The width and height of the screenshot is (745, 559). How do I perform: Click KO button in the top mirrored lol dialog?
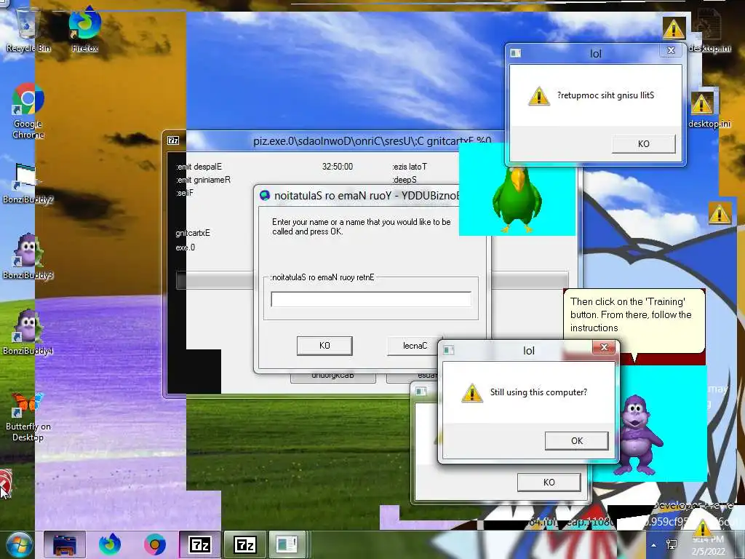643,143
